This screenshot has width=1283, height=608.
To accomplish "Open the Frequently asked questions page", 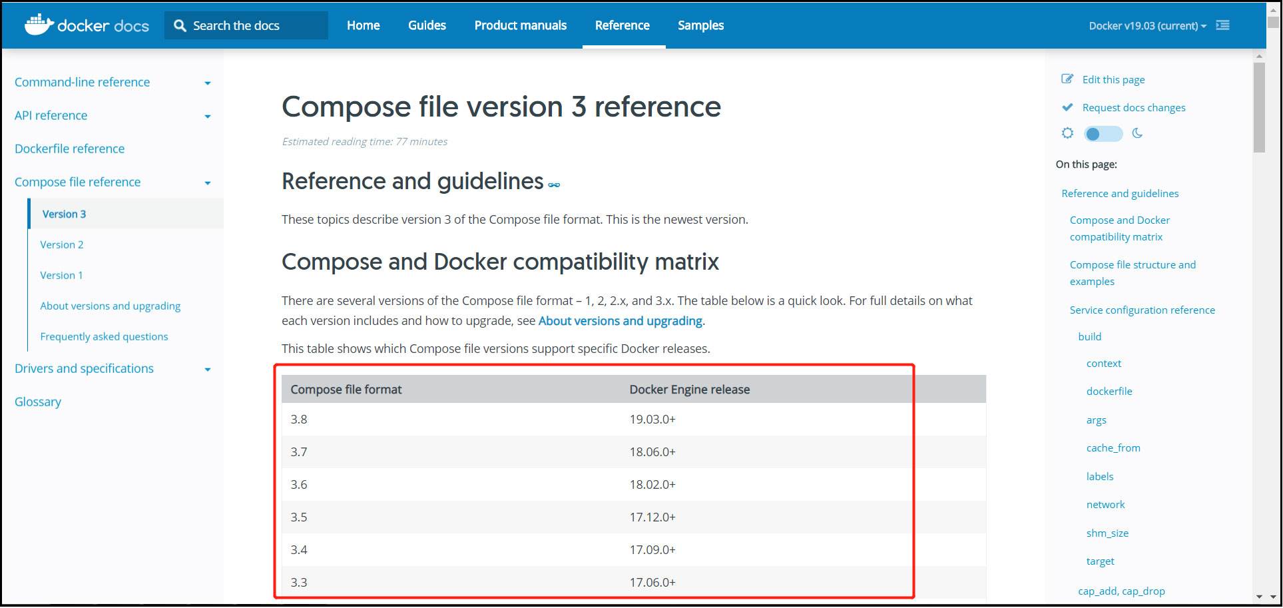I will (104, 336).
